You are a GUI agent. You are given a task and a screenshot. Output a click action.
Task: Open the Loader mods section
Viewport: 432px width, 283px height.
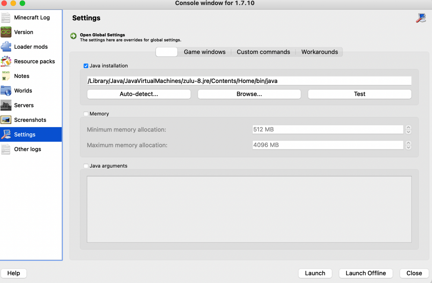[31, 47]
